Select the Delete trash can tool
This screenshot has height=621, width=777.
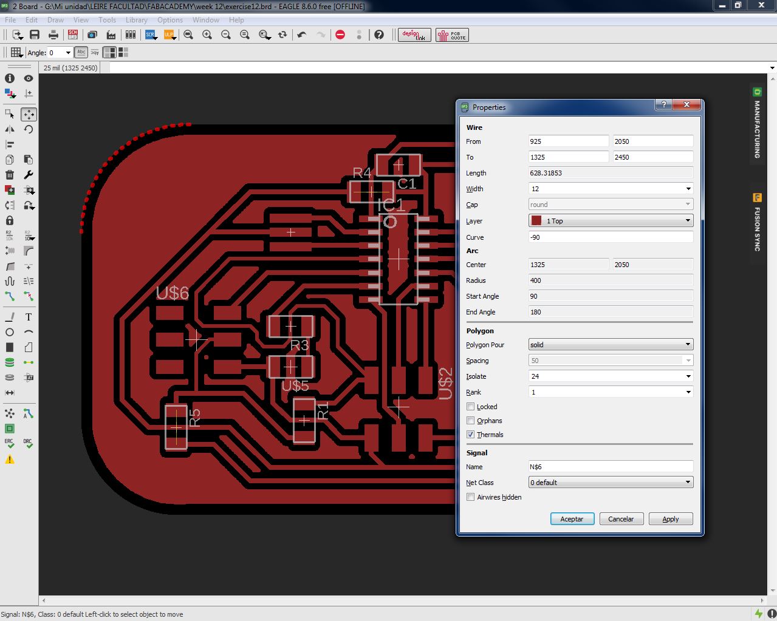tap(10, 175)
